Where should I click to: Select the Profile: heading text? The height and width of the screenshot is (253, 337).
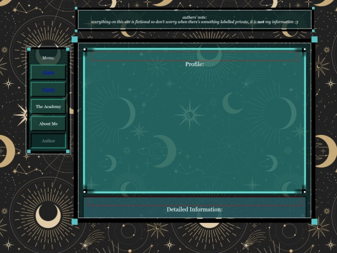(x=195, y=64)
